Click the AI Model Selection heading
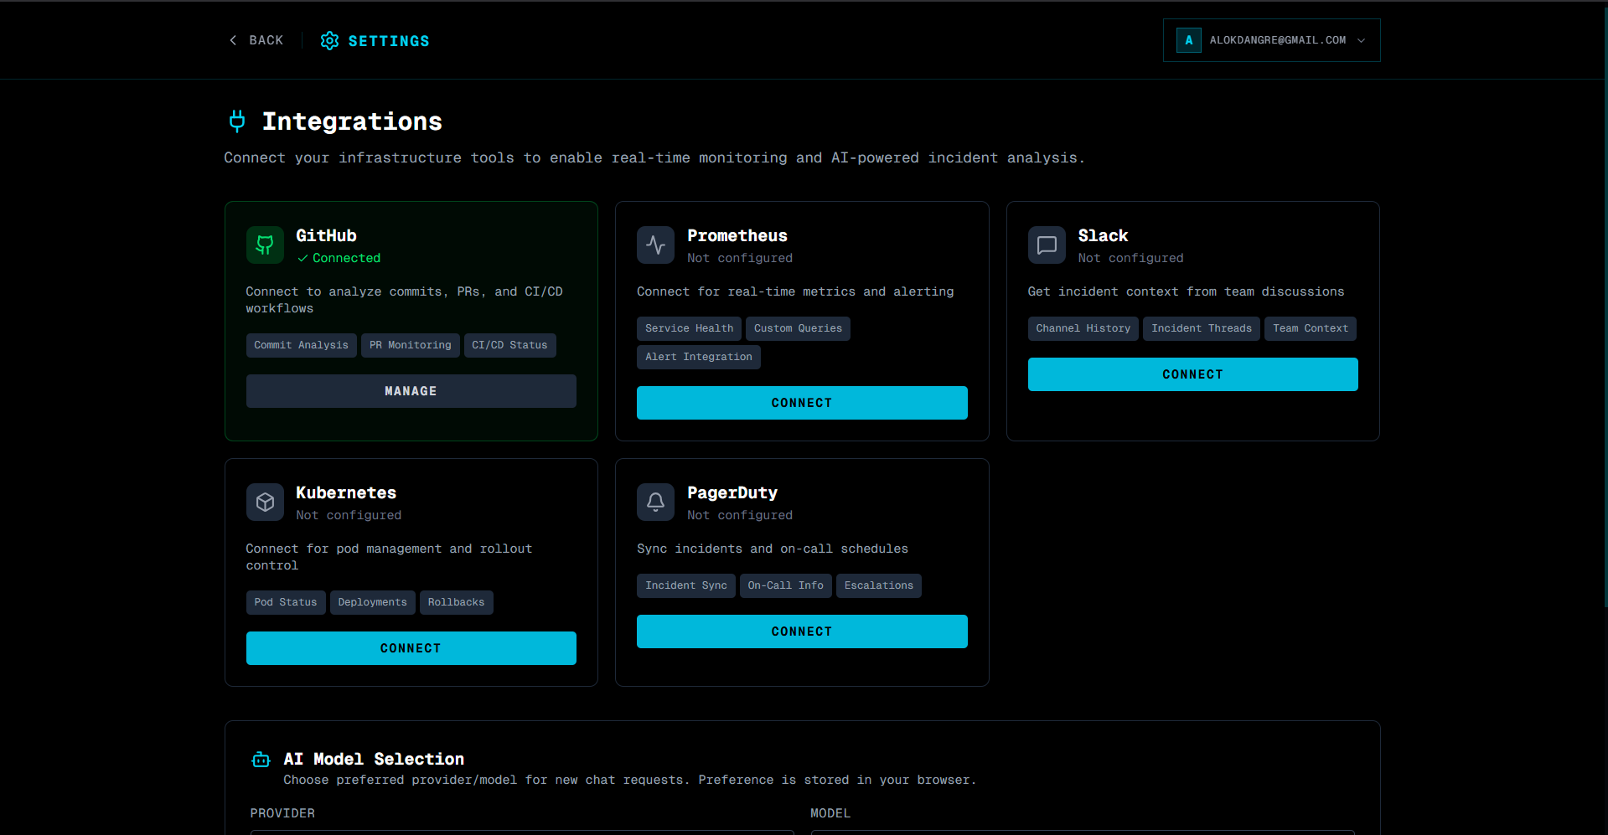The image size is (1608, 835). tap(374, 760)
